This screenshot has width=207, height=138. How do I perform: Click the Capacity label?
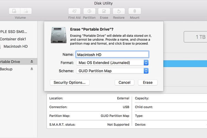(x=142, y=98)
